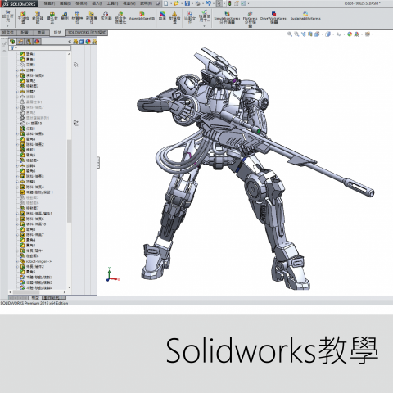Open dropdown arrow beside New document icon
The width and height of the screenshot is (393, 393).
tap(171, 4)
